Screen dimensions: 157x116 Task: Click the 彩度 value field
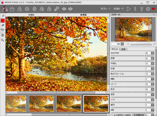148,69
